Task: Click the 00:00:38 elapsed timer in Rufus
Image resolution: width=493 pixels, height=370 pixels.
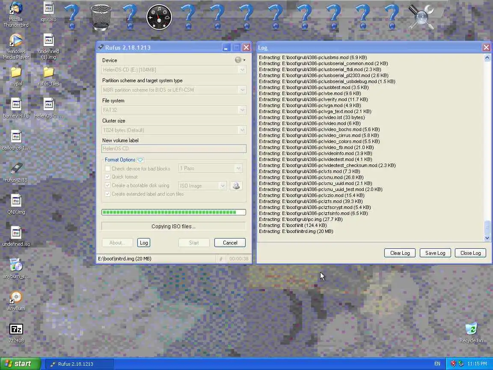Action: (239, 259)
